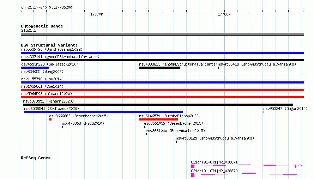
Task: Select the tiny blue nsv473868 marker
Action: (62, 127)
